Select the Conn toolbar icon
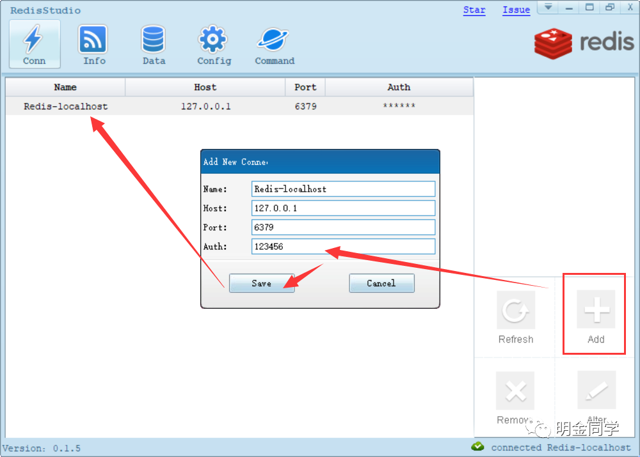This screenshot has height=457, width=640. click(34, 43)
